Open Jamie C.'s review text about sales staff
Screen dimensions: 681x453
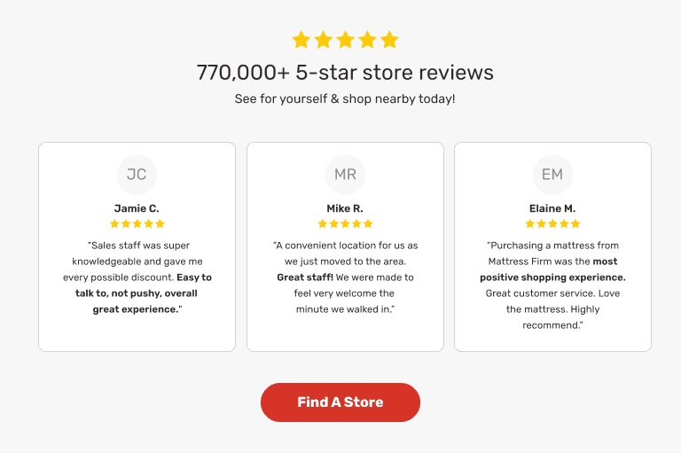pyautogui.click(x=137, y=262)
